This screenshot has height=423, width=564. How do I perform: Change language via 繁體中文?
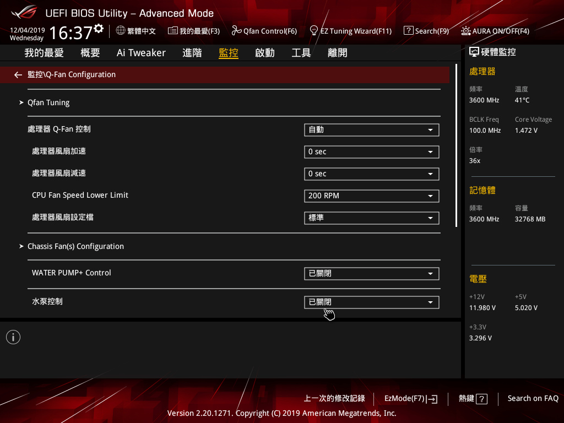[x=142, y=31]
